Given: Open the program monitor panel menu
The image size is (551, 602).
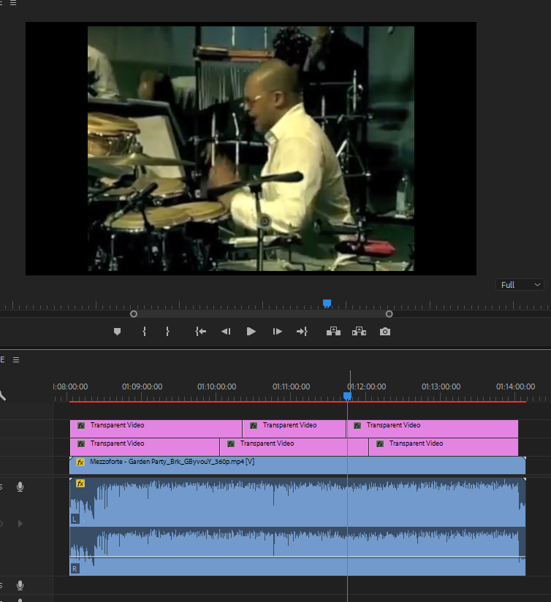Looking at the screenshot, I should tap(13, 3).
